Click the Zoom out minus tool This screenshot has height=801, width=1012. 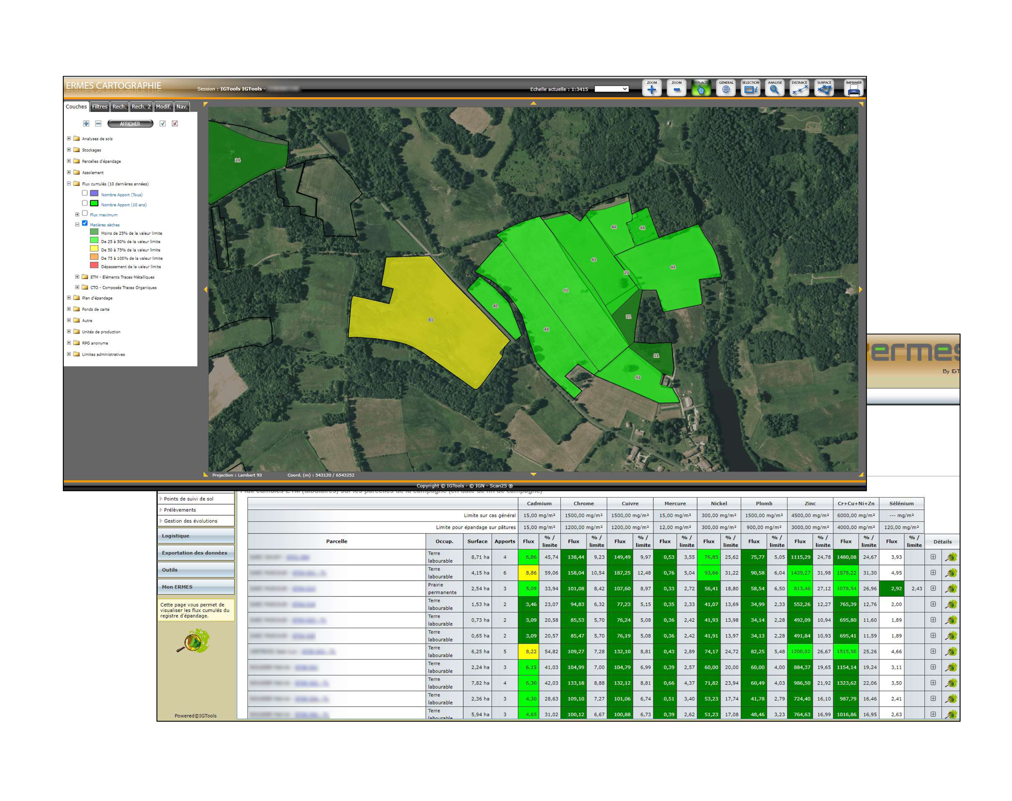676,88
